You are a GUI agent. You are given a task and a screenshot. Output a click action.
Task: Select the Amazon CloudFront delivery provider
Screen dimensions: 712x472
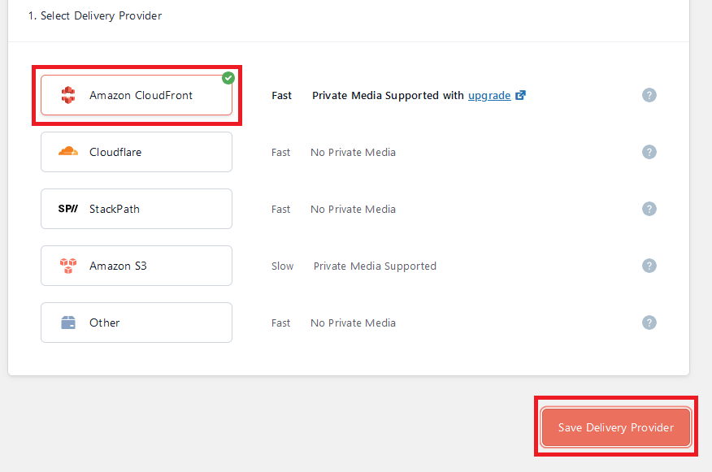pyautogui.click(x=137, y=95)
